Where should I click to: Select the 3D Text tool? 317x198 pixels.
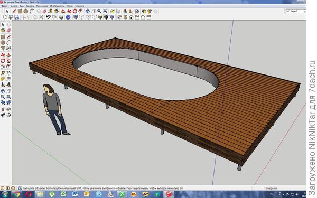(x=8, y=84)
